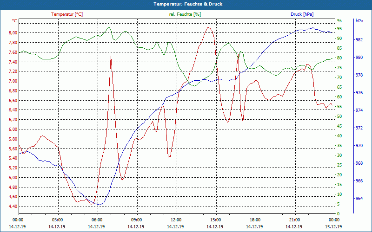
Task: Click the 21:00 time axis label
Action: click(x=294, y=219)
